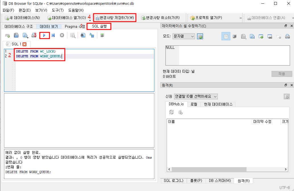This screenshot has height=191, width=294.
Task: Open find and replace icon
Action: tap(92, 35)
